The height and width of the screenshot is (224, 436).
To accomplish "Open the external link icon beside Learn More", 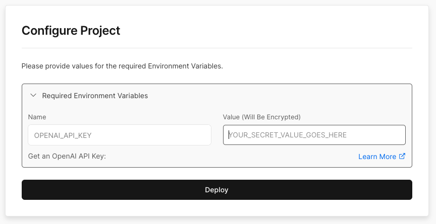I will [402, 156].
